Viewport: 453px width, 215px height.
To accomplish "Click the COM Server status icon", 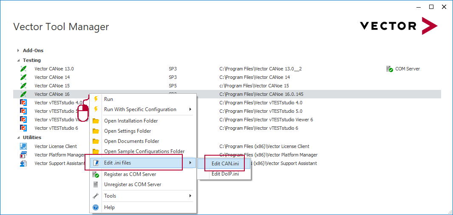I will point(389,69).
